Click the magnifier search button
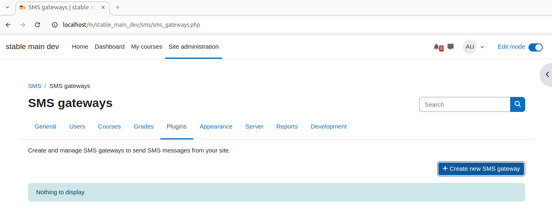The height and width of the screenshot is (221, 552). [517, 104]
